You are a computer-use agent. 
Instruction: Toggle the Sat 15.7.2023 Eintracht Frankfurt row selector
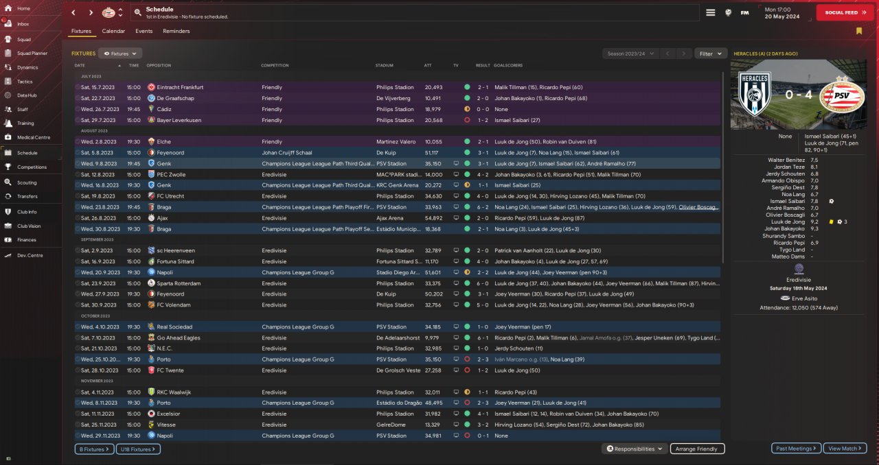click(78, 88)
